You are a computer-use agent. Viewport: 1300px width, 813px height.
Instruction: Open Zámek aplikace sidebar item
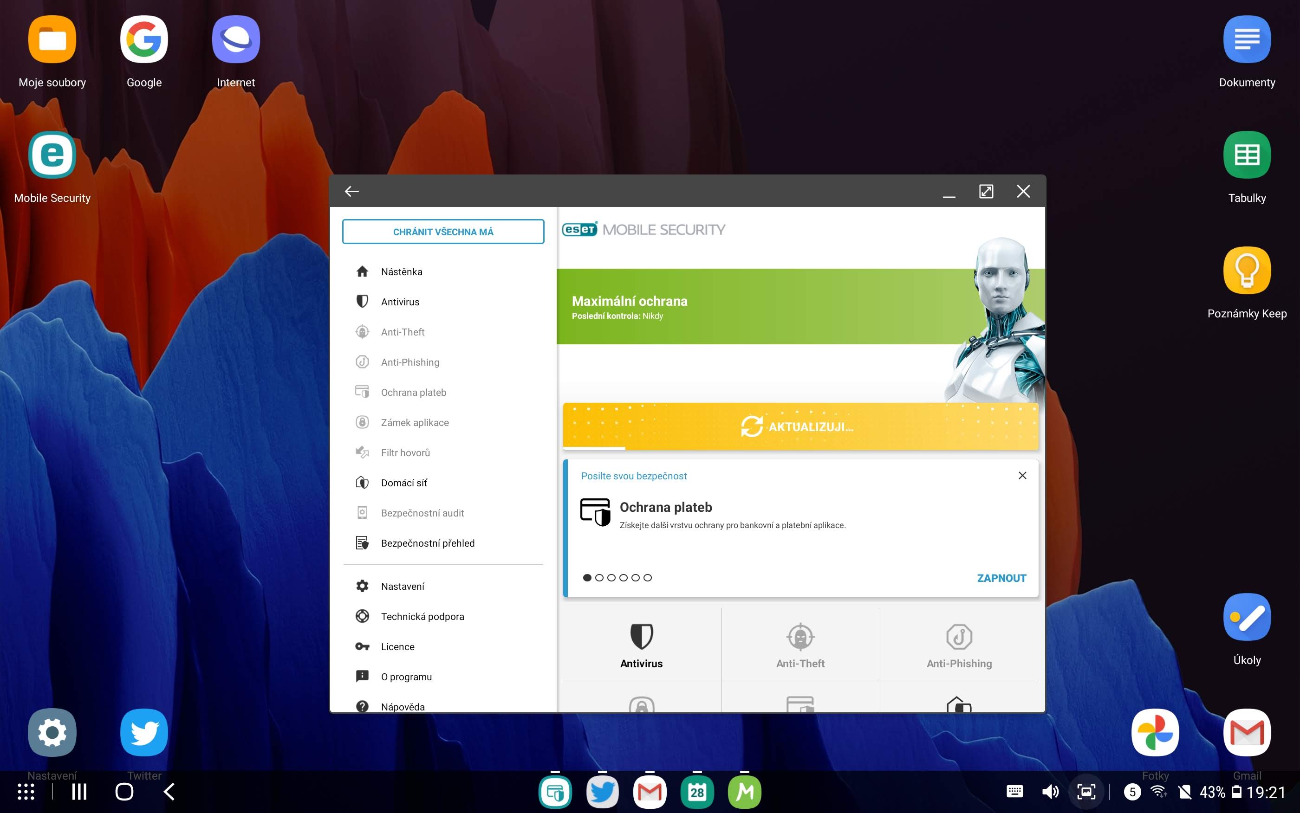pos(443,422)
